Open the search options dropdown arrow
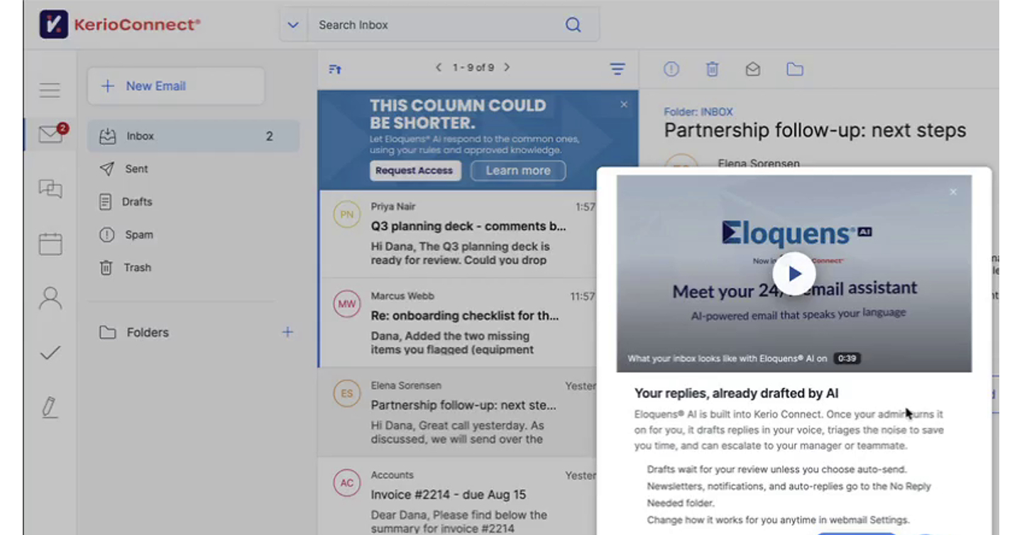The width and height of the screenshot is (1022, 535). click(x=293, y=25)
